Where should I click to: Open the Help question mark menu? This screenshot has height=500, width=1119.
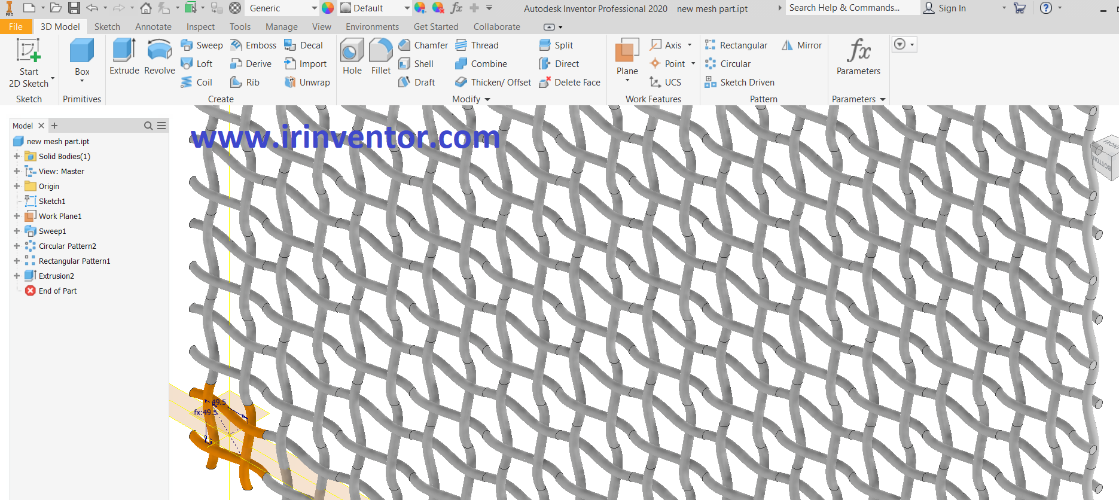pos(1045,8)
